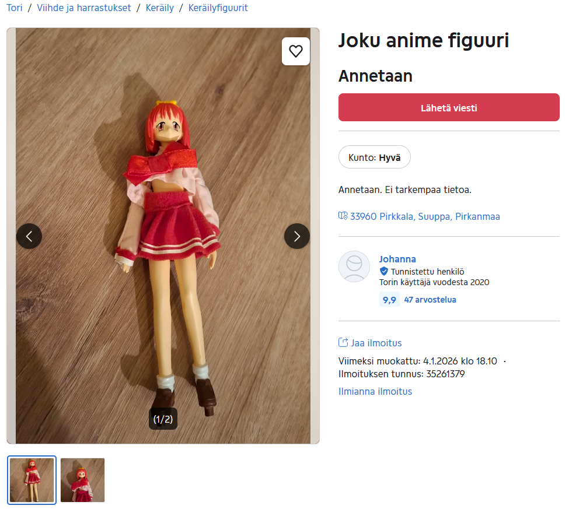
Task: Show the previous photo with left arrow
Action: coord(29,236)
